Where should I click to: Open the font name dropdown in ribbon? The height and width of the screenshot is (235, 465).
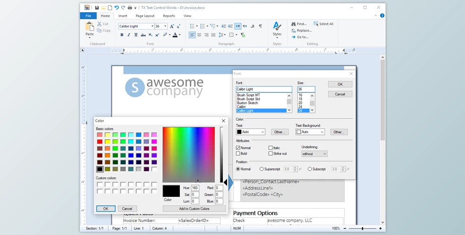(x=151, y=26)
